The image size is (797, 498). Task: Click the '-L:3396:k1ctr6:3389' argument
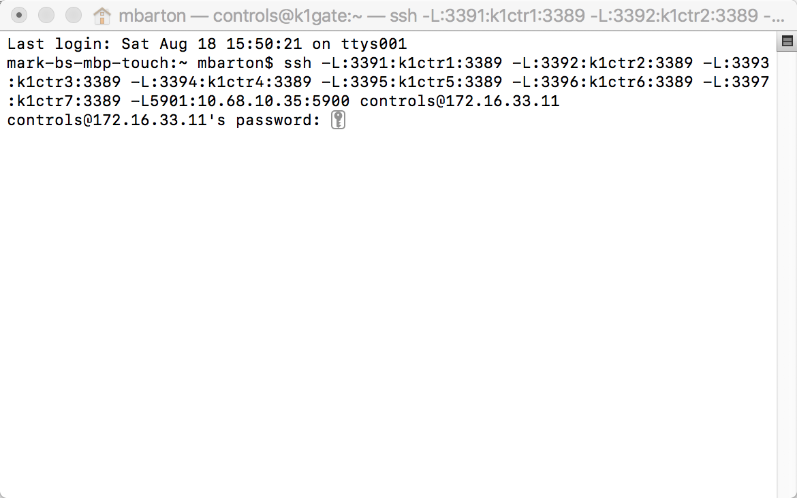[x=602, y=83]
